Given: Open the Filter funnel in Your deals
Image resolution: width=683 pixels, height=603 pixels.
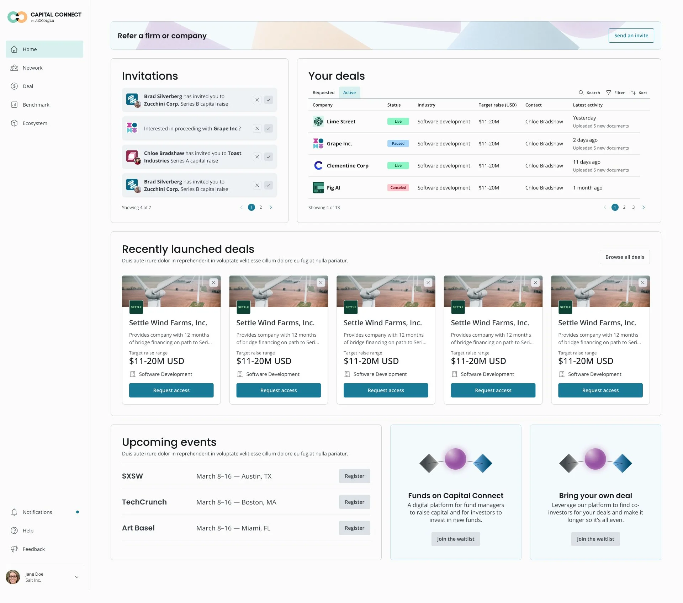Looking at the screenshot, I should point(609,93).
